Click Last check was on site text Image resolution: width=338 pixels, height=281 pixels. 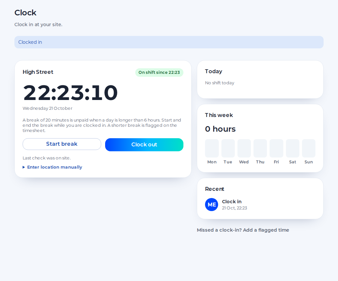(x=47, y=158)
